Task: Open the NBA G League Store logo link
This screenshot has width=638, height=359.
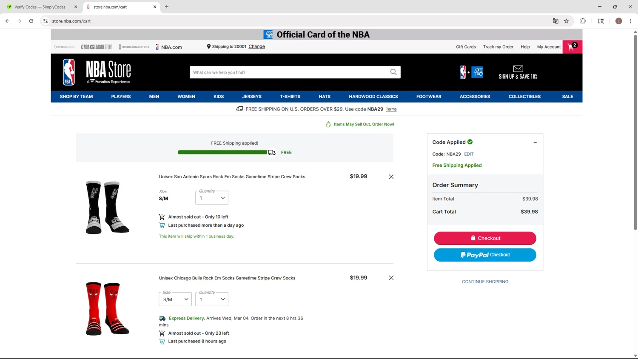Action: [97, 47]
